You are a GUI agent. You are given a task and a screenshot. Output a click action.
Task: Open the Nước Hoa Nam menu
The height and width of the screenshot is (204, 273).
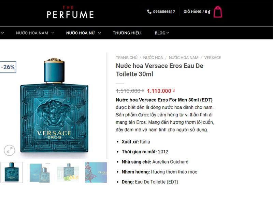32,33
